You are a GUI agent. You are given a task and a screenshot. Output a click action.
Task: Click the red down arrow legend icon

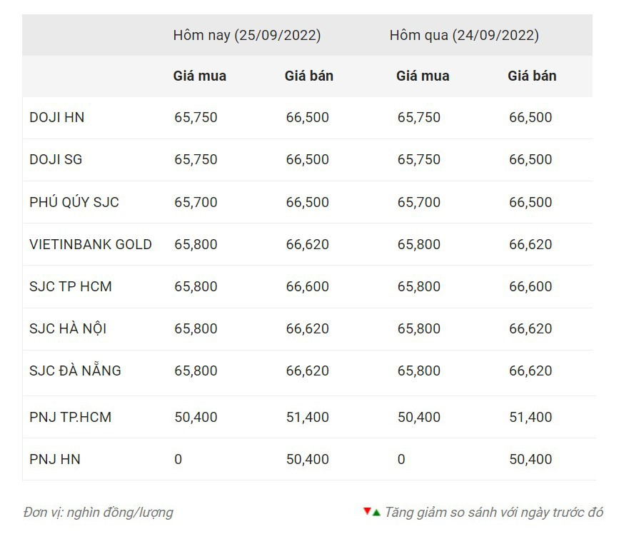(x=367, y=511)
